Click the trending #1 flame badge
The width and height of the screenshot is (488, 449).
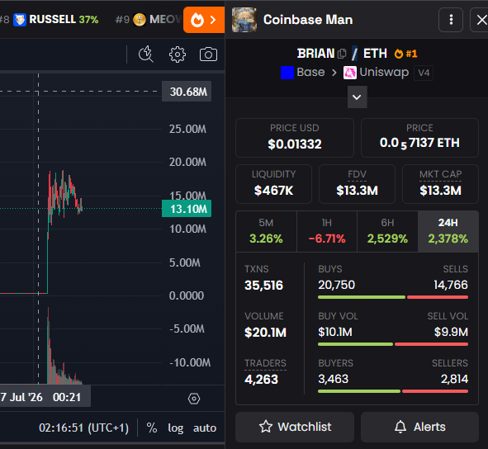tap(405, 54)
